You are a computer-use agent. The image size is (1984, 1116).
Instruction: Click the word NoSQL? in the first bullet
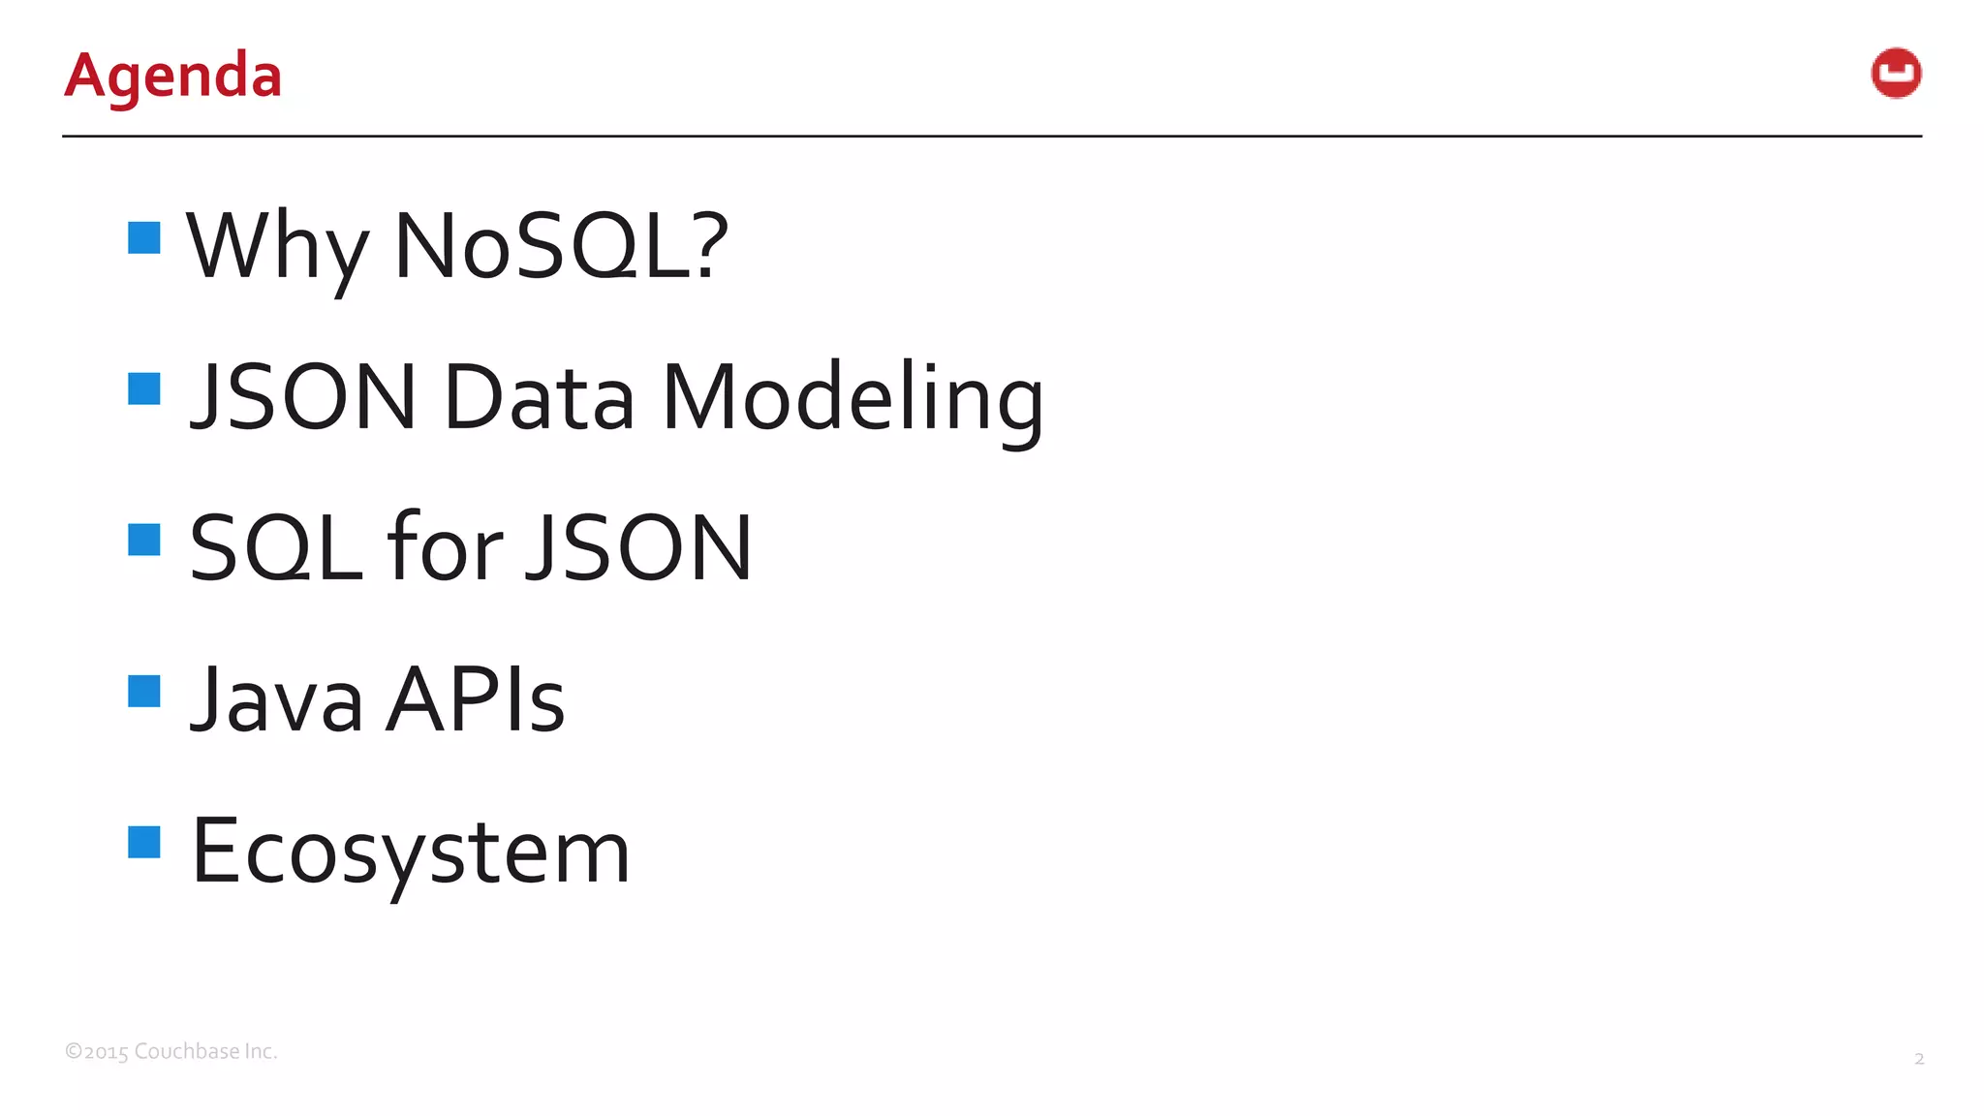point(561,246)
